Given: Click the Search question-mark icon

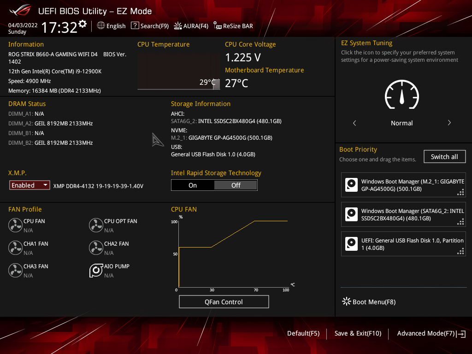Looking at the screenshot, I should click(135, 26).
